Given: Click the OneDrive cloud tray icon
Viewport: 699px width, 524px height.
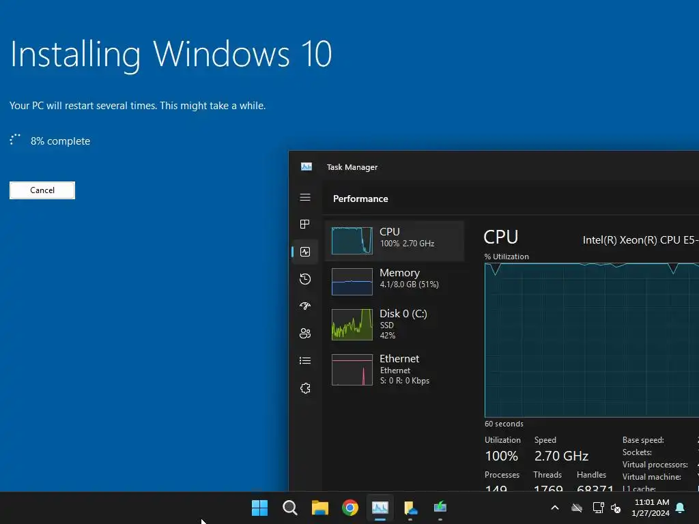Looking at the screenshot, I should point(577,508).
